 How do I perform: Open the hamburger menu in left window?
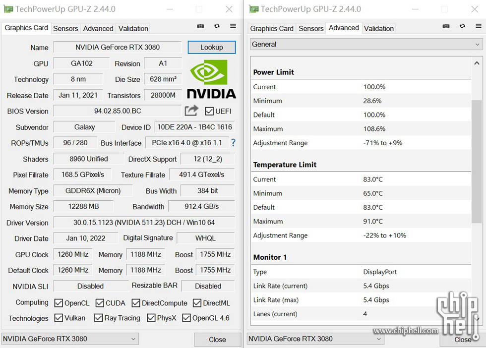tap(233, 26)
